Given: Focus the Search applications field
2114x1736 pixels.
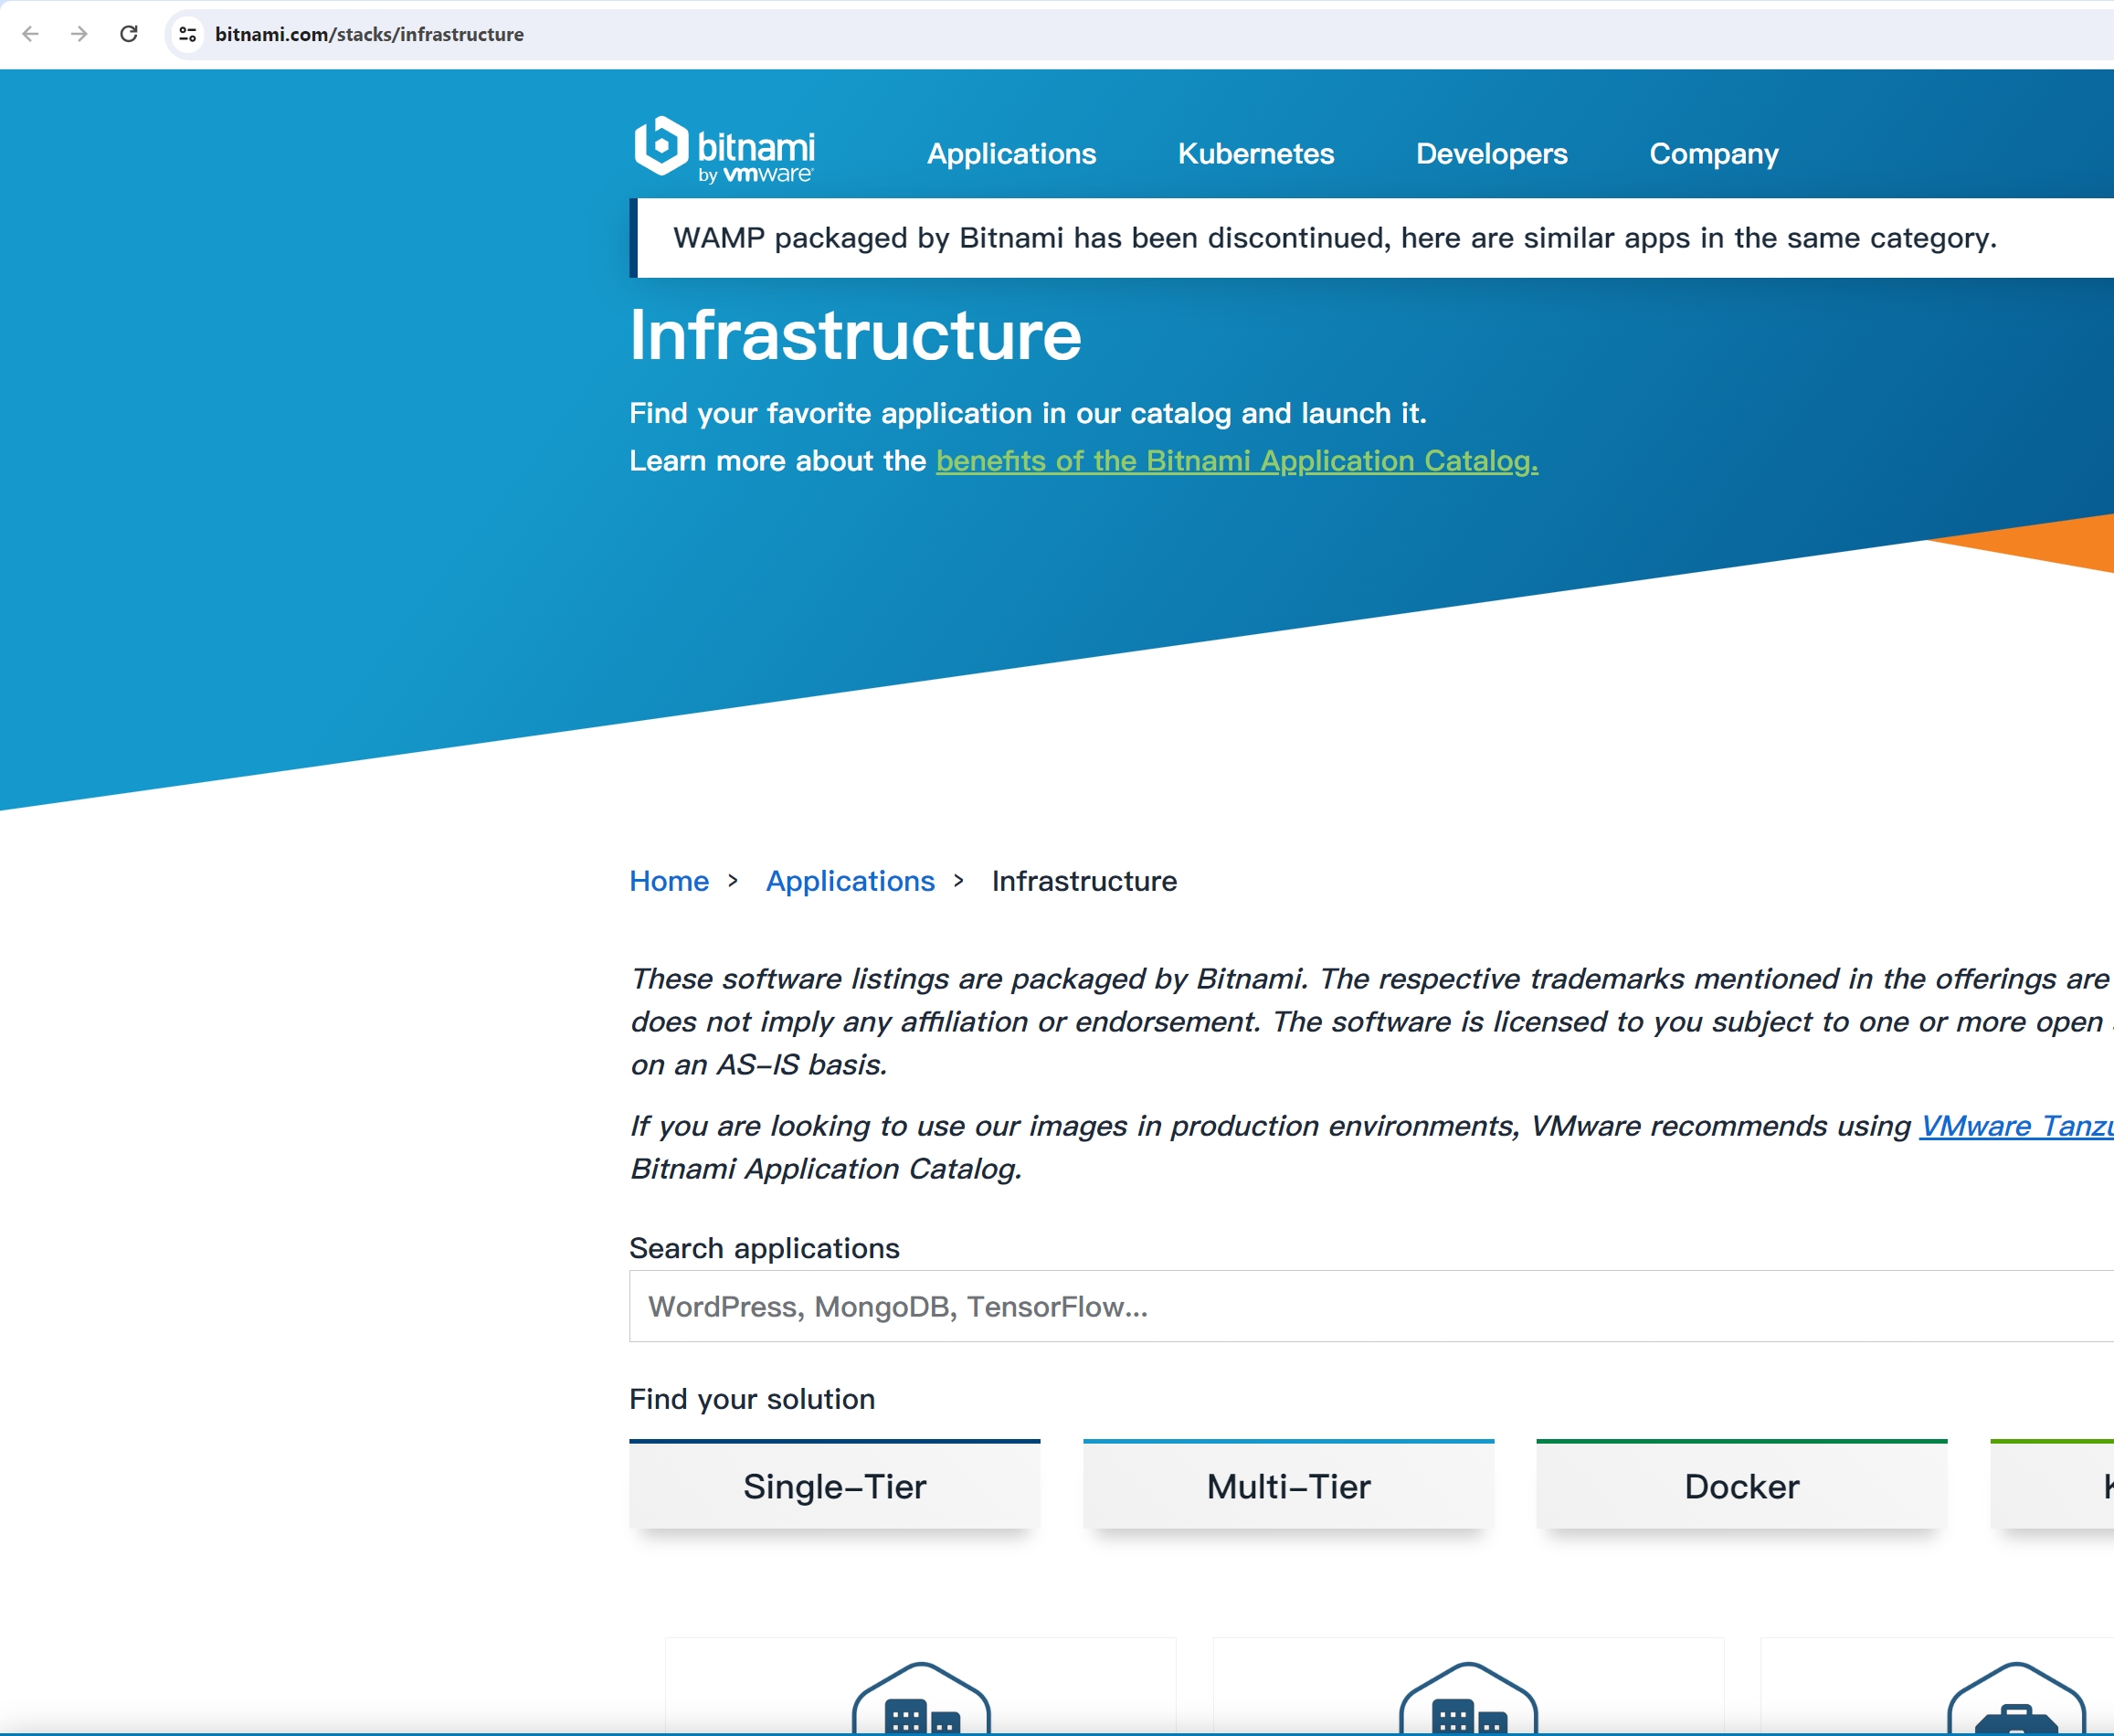Looking at the screenshot, I should pos(1371,1307).
